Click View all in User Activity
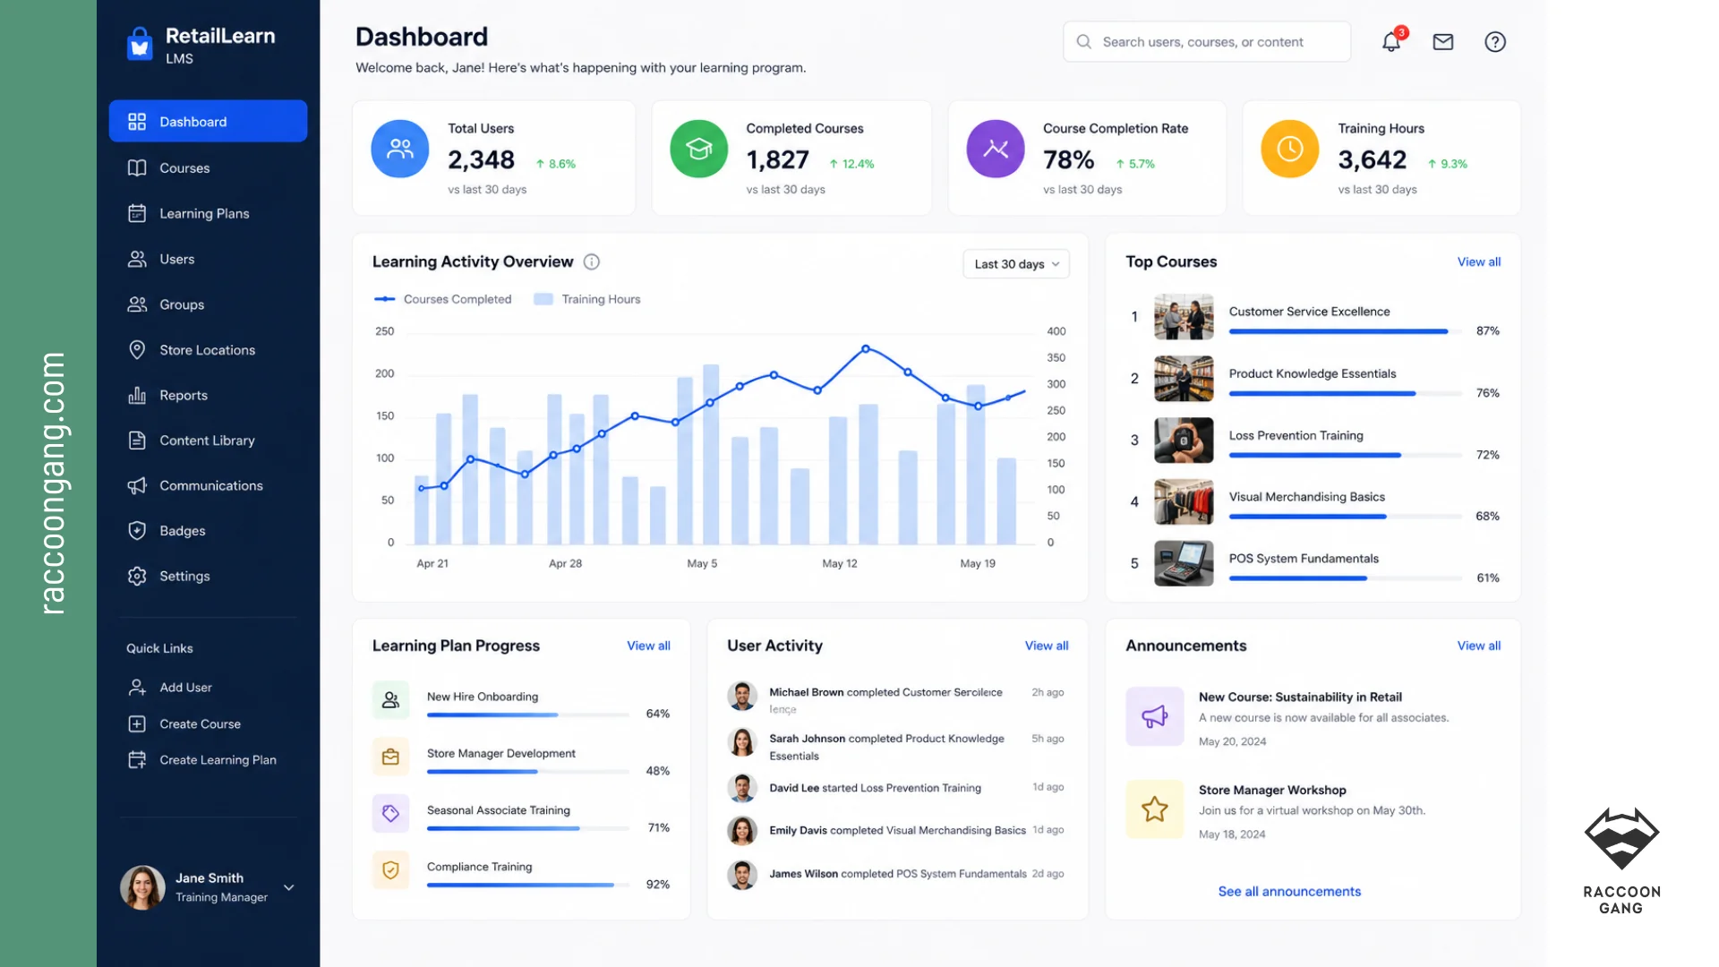Viewport: 1719px width, 967px height. [1047, 646]
